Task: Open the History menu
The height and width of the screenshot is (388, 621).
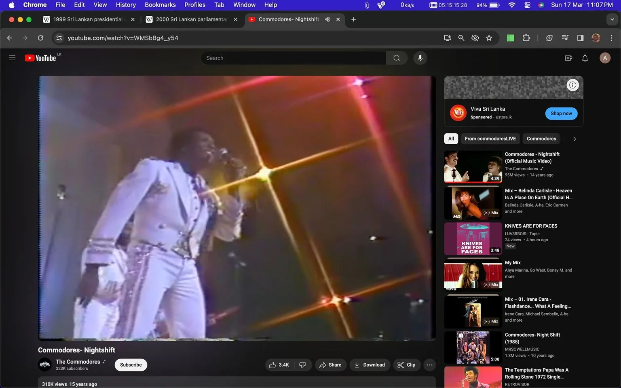Action: [x=125, y=5]
